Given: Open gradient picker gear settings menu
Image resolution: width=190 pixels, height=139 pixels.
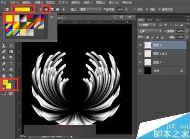Looking at the screenshot, I should pos(51,17).
